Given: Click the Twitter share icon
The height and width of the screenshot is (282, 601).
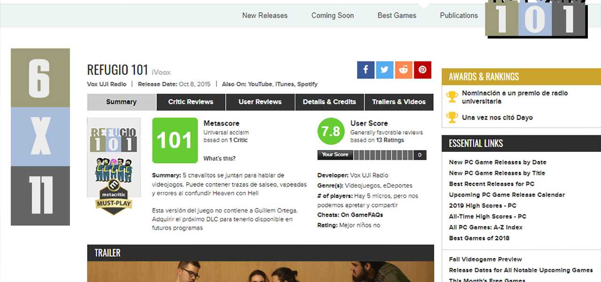Looking at the screenshot, I should (385, 70).
